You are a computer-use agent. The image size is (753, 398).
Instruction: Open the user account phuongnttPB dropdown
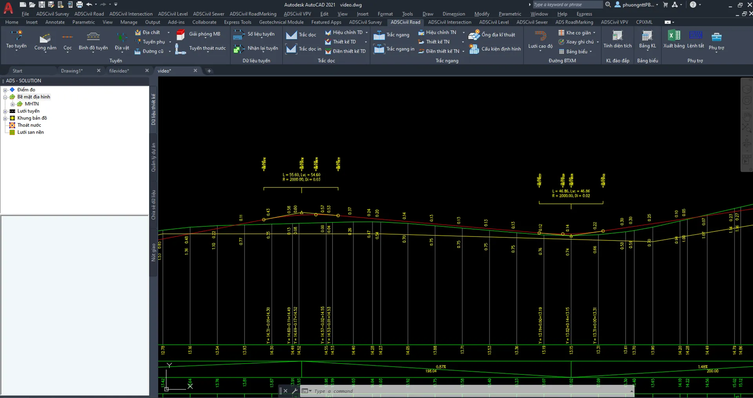pyautogui.click(x=636, y=5)
